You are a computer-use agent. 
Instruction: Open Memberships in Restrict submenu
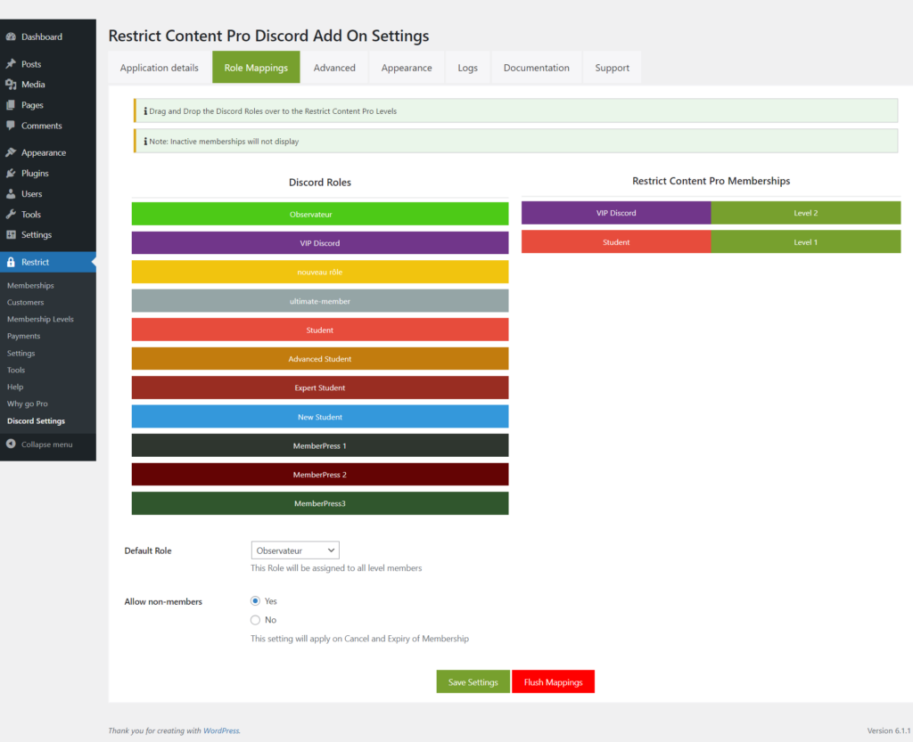pos(30,286)
